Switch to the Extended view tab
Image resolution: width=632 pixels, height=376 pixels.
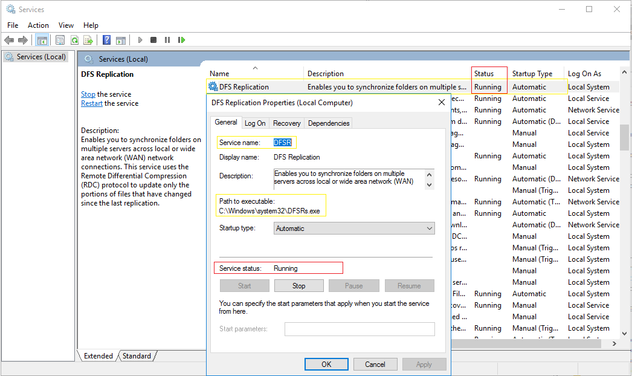tap(98, 356)
